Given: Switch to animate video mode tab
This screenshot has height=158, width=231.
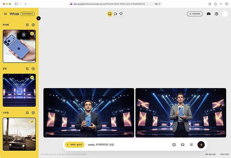Looking at the screenshot, I should pyautogui.click(x=115, y=14).
